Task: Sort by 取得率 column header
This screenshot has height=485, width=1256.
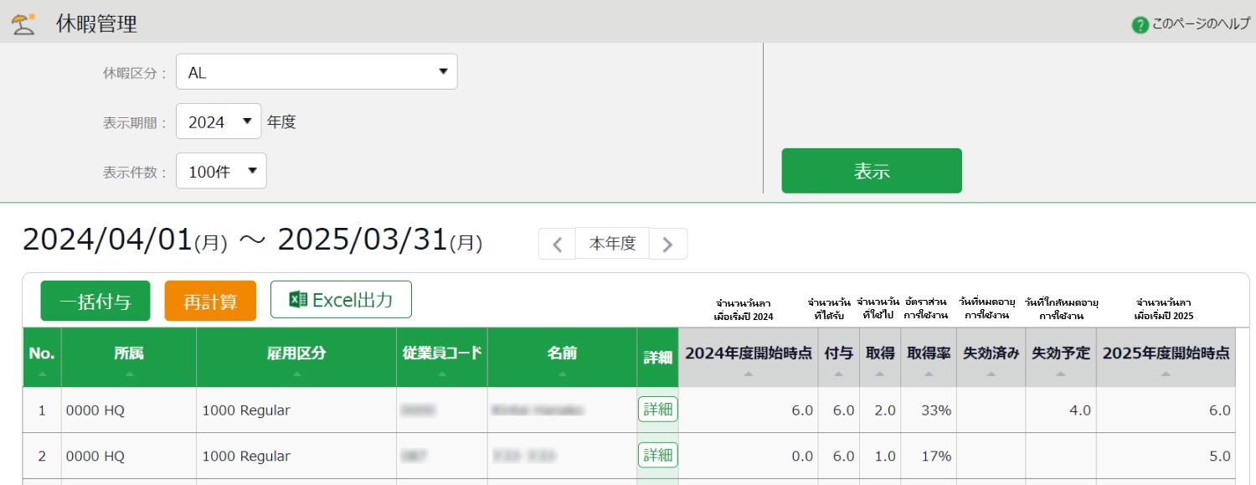Action: pos(929,357)
